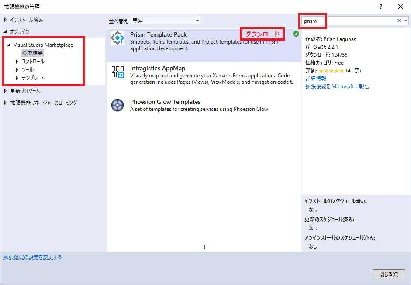Image resolution: width=411 pixels, height=285 pixels.
Task: Click the 更新のスケジュール済み heading
Action: pyautogui.click(x=329, y=220)
